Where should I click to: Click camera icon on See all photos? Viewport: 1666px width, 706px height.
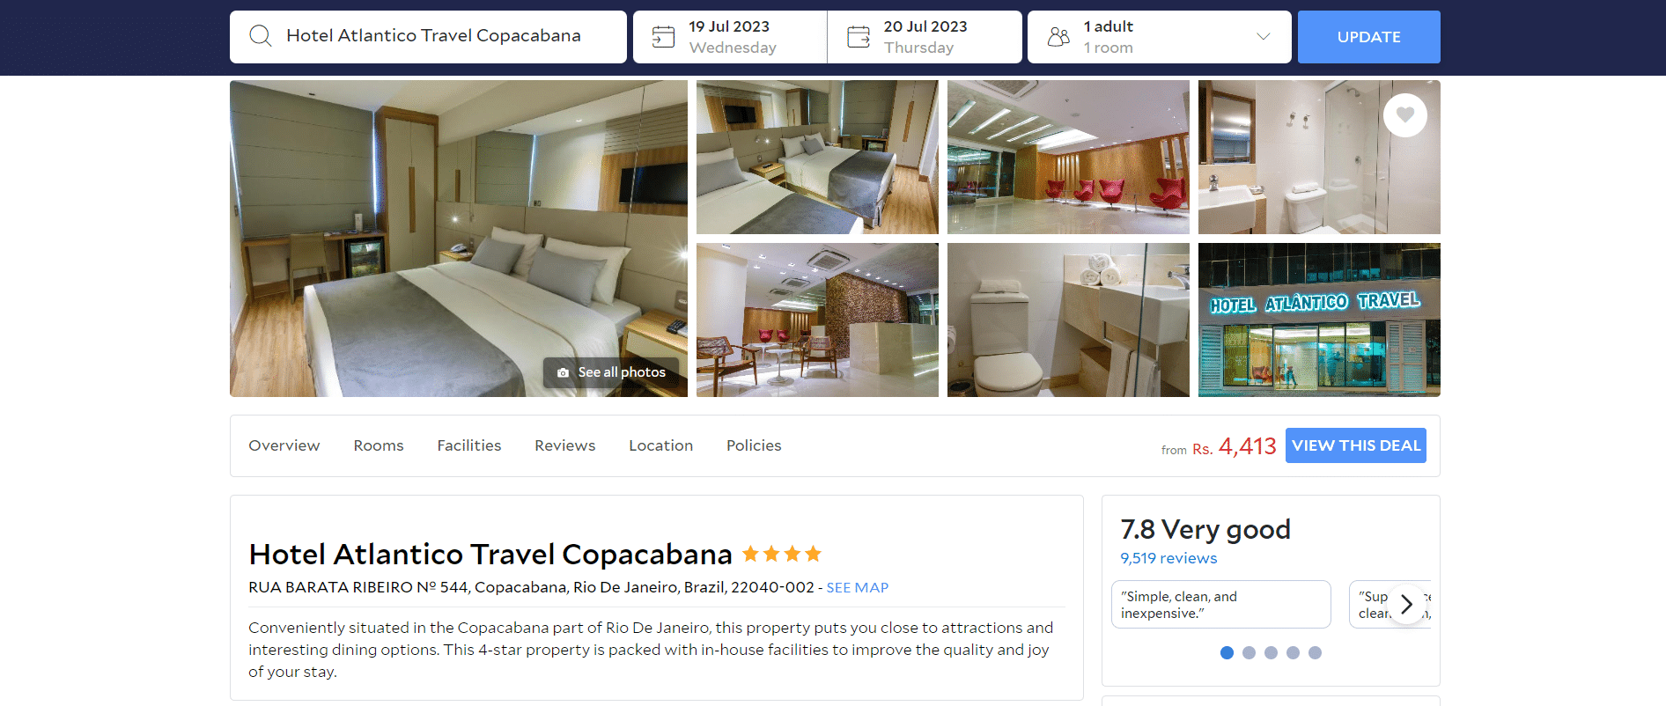point(563,372)
